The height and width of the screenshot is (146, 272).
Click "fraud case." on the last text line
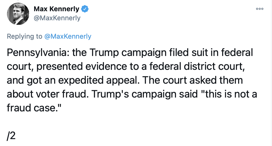(x=32, y=108)
